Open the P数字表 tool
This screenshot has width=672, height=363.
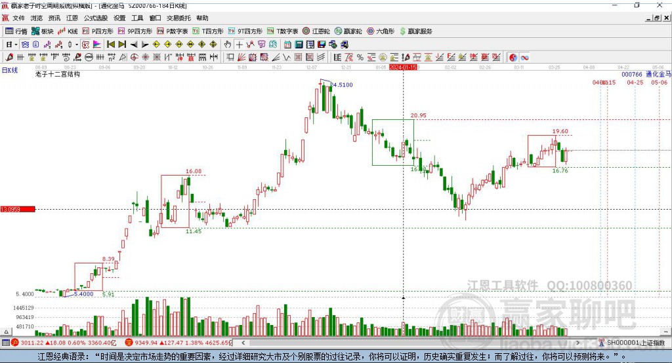click(173, 31)
